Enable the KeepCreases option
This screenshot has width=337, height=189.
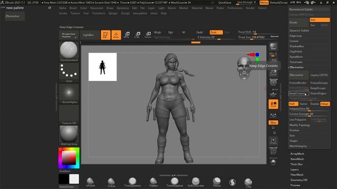[299, 93]
